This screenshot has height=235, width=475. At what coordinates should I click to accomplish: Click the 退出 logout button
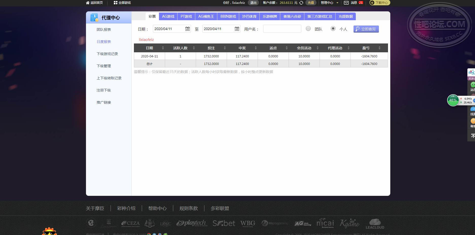tap(253, 3)
